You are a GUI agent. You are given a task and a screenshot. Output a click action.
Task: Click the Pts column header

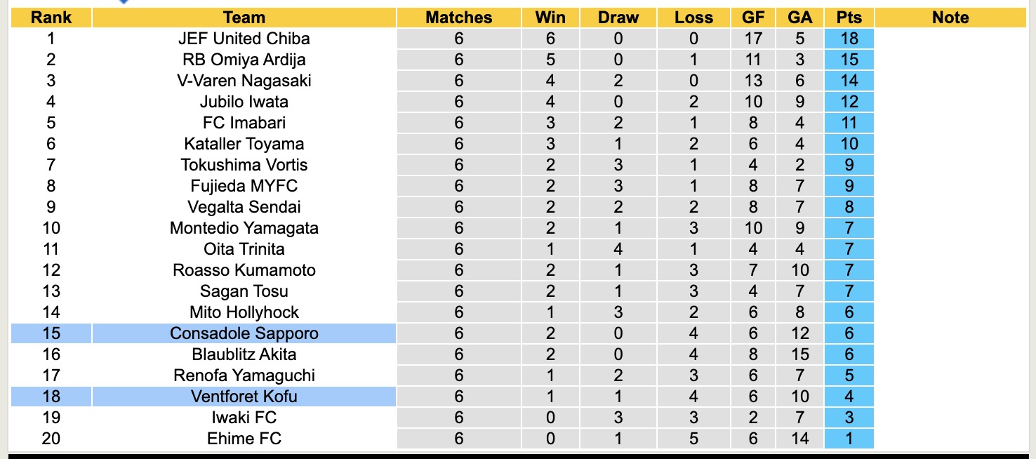[x=849, y=18]
